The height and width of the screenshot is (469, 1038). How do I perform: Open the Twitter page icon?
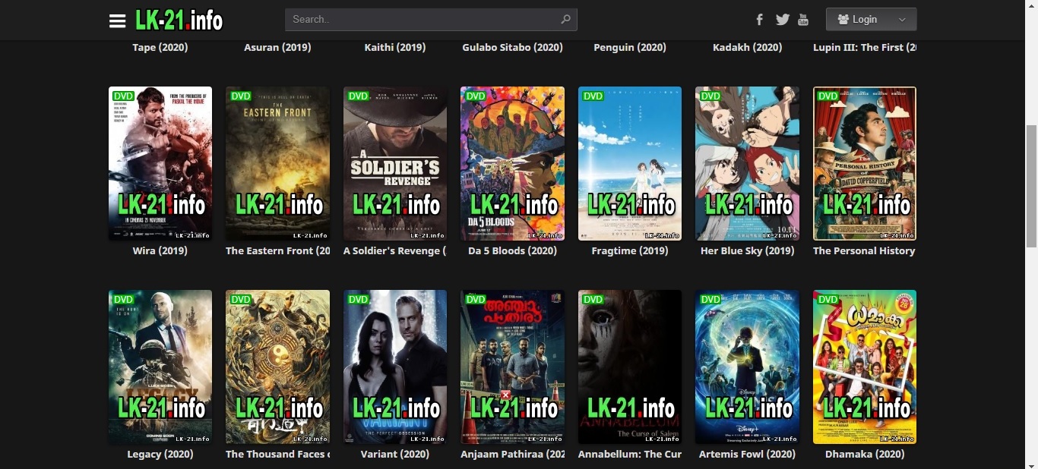coord(782,20)
